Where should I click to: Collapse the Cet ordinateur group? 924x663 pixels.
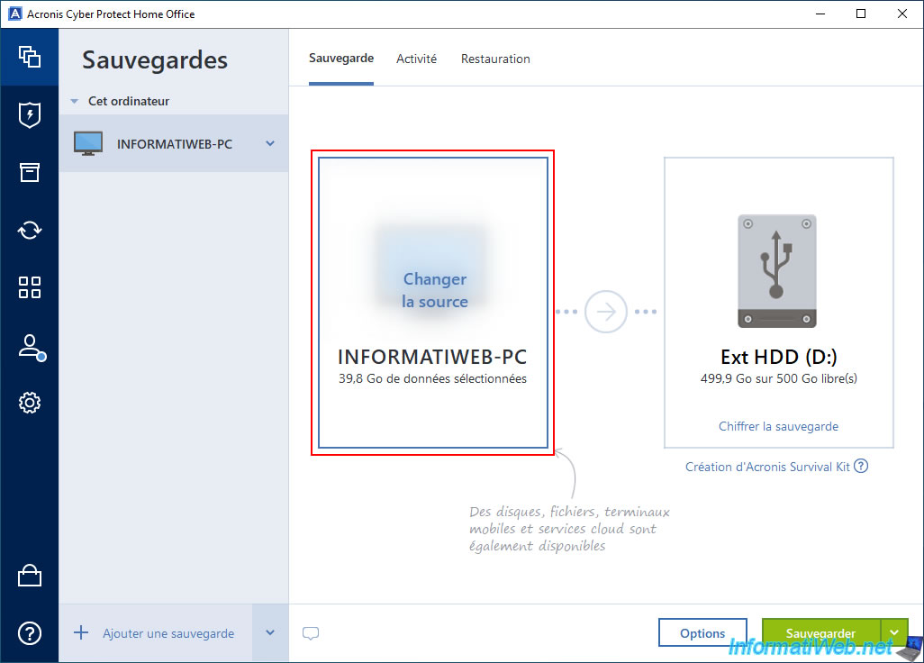[74, 102]
